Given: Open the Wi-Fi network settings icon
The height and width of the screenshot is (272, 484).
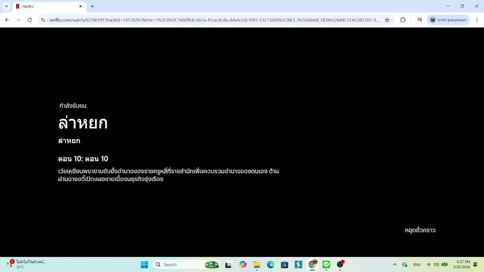Looking at the screenshot, I should click(428, 265).
